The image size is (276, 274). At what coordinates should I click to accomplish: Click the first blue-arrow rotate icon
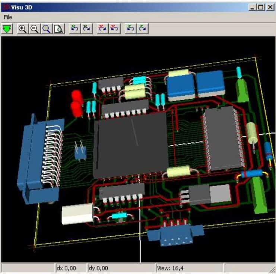75,29
